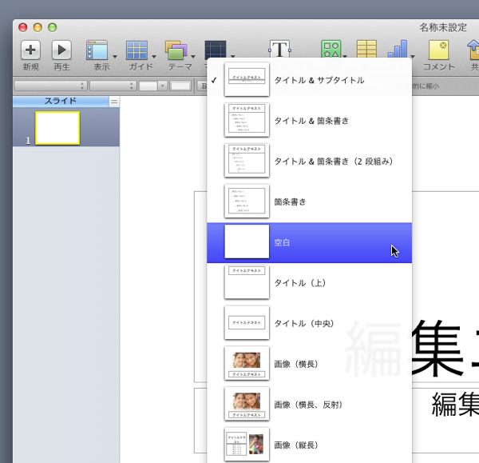Image resolution: width=479 pixels, height=463 pixels.
Task: Click the large title text on slide
Action: pyautogui.click(x=445, y=349)
